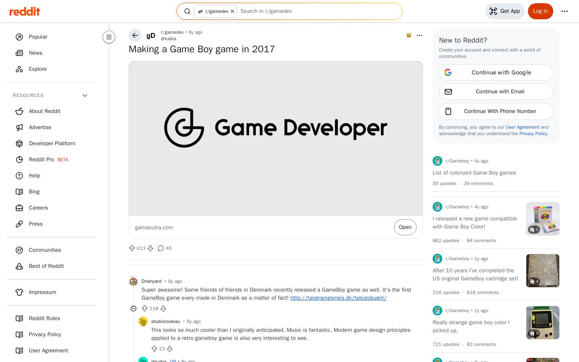Open 'I released a new game' post
579x362 pixels.
(x=475, y=222)
